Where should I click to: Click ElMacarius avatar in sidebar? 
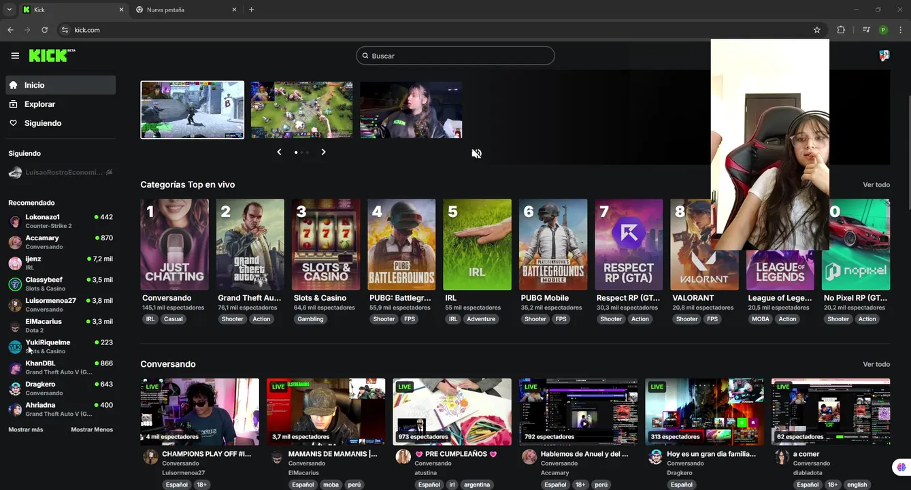coord(15,326)
